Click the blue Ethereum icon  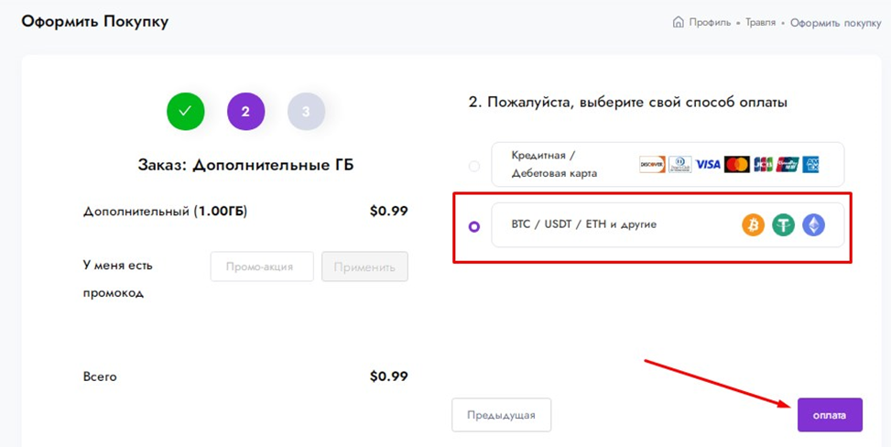[x=813, y=225]
